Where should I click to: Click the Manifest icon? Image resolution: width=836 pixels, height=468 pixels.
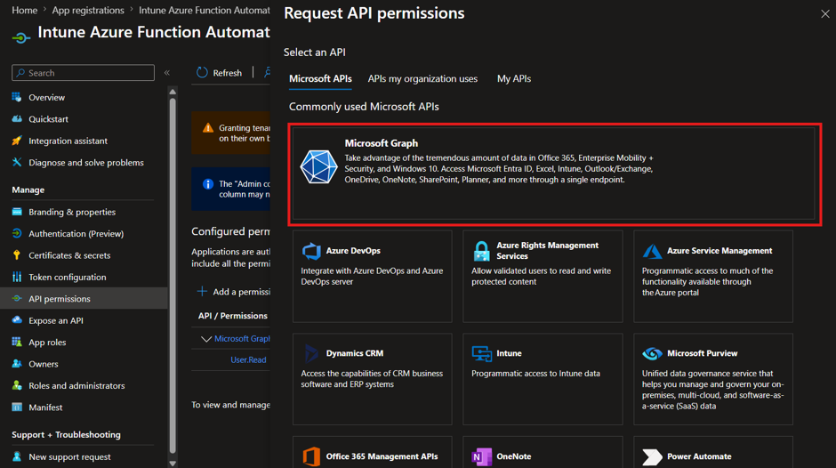(17, 407)
